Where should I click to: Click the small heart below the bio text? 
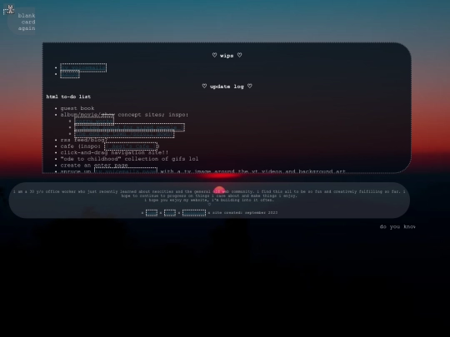[209, 205]
